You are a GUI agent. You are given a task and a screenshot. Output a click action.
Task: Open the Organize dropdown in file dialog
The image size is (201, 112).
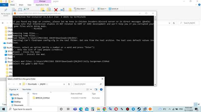[x=13, y=89]
